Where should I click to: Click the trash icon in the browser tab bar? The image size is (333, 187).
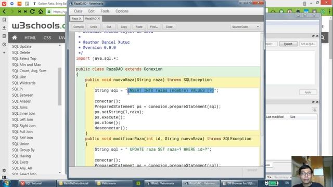point(304,4)
